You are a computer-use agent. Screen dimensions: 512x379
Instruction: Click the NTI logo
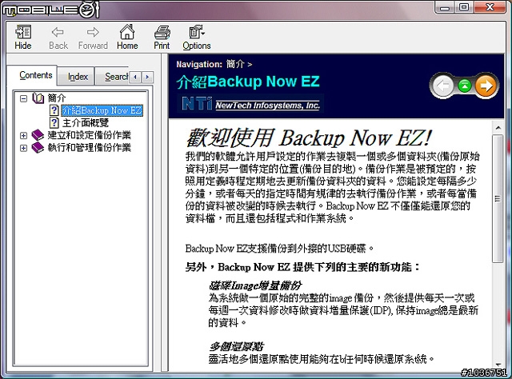197,103
